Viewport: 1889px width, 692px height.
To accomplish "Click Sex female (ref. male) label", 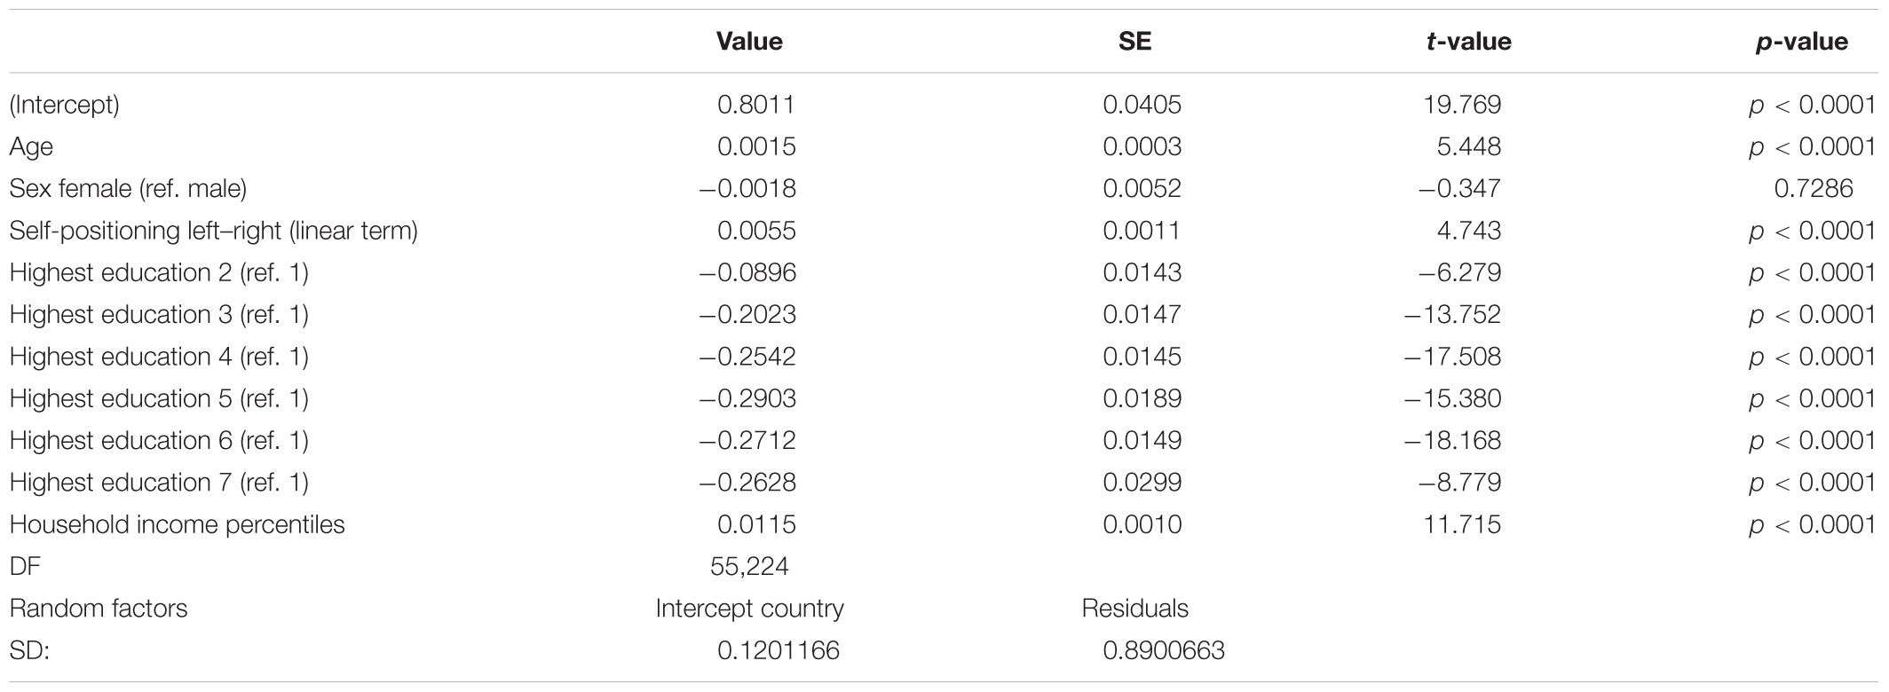I will pyautogui.click(x=128, y=188).
